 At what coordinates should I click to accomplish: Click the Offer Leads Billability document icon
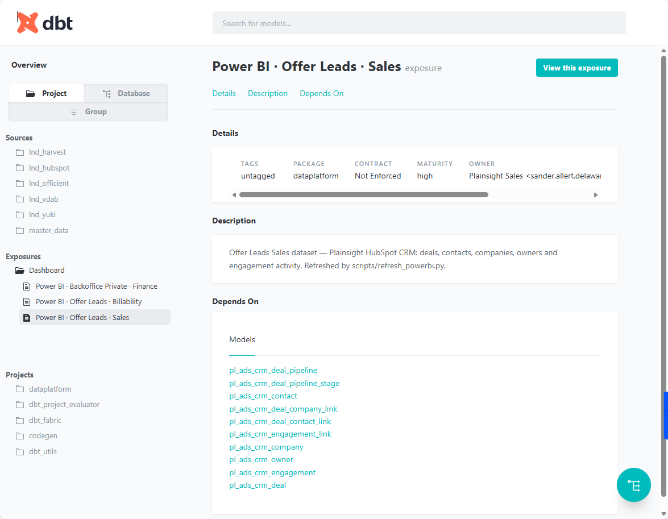[x=27, y=302]
